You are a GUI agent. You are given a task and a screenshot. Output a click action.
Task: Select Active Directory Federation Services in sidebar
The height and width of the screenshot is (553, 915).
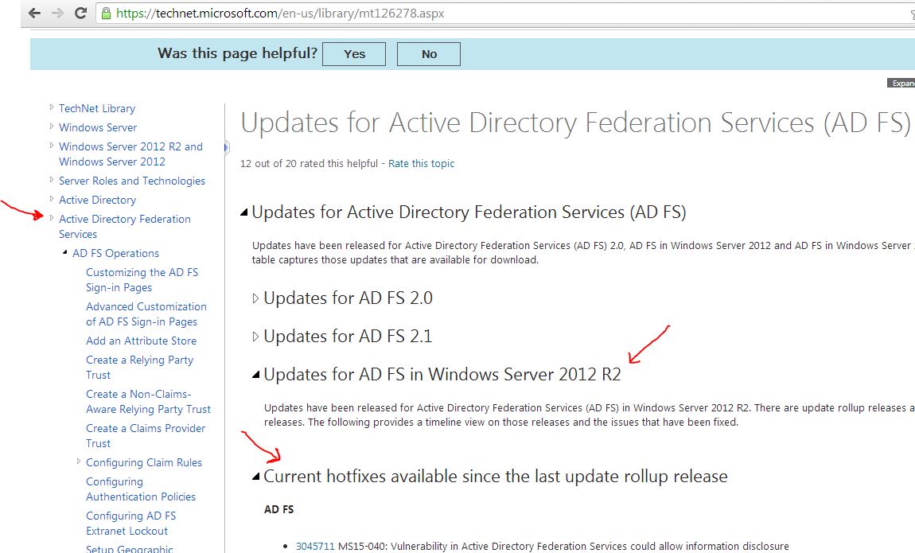124,226
